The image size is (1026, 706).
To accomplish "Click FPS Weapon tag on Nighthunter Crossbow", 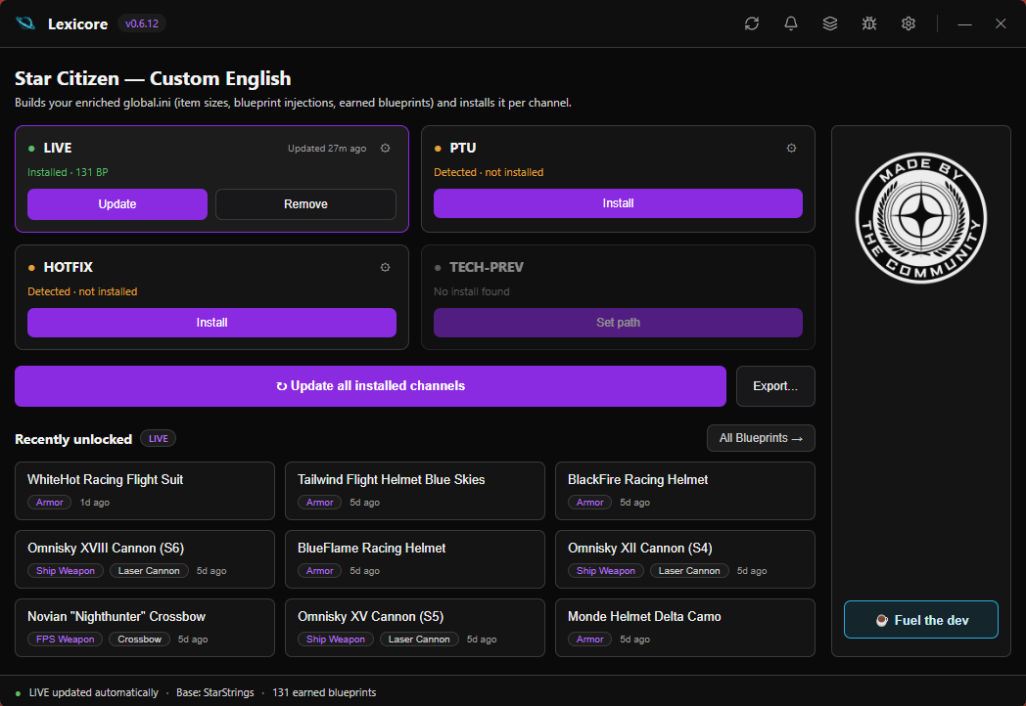I will 65,640.
